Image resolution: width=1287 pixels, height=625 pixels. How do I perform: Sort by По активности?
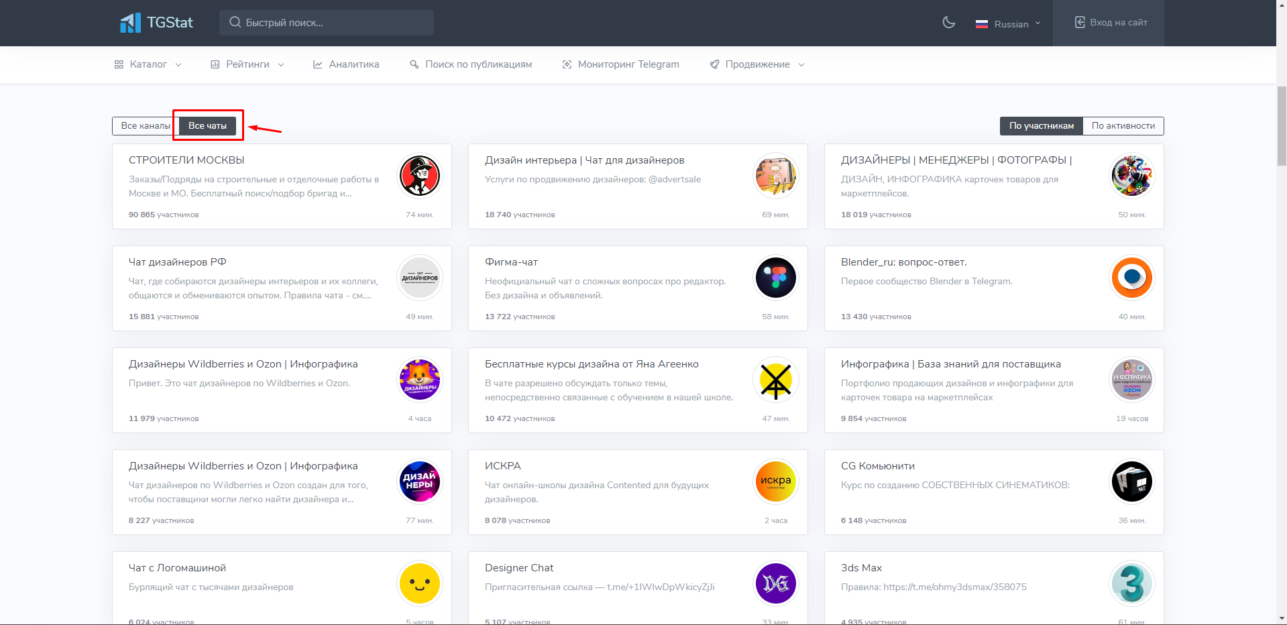pos(1123,125)
